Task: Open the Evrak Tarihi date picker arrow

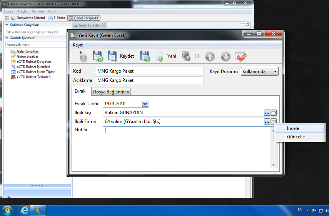Action: coord(145,103)
